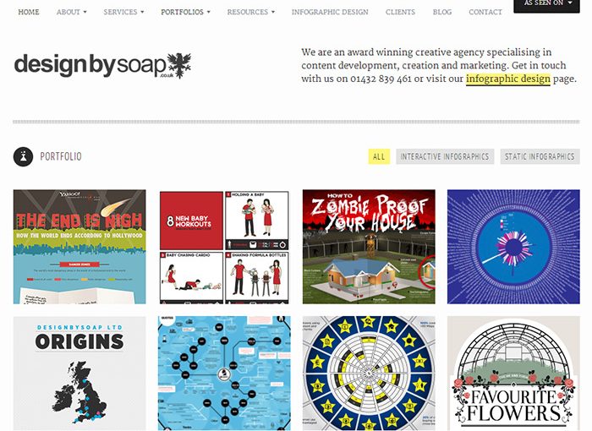Image resolution: width=592 pixels, height=431 pixels.
Task: Open Zombie Proof Your House infographic
Action: 369,247
